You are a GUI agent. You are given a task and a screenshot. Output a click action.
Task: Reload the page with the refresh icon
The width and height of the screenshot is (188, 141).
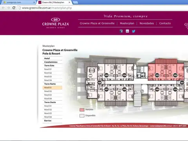pos(14,8)
